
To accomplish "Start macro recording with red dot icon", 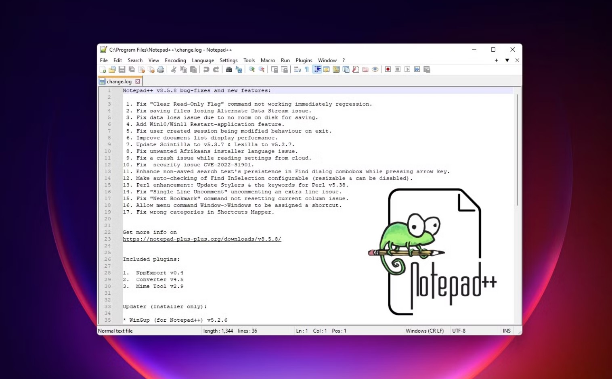I will (x=388, y=69).
